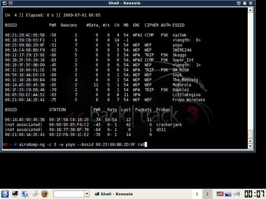The width and height of the screenshot is (266, 199).
Task: Click ESSID Double1
Action: pos(181,90)
